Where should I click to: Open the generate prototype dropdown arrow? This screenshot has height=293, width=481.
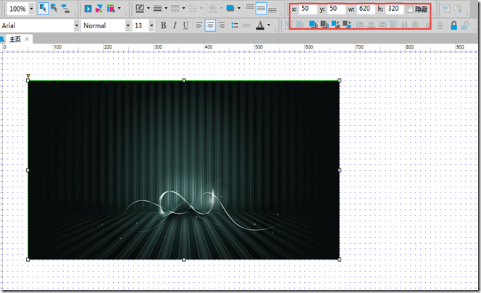tap(119, 8)
